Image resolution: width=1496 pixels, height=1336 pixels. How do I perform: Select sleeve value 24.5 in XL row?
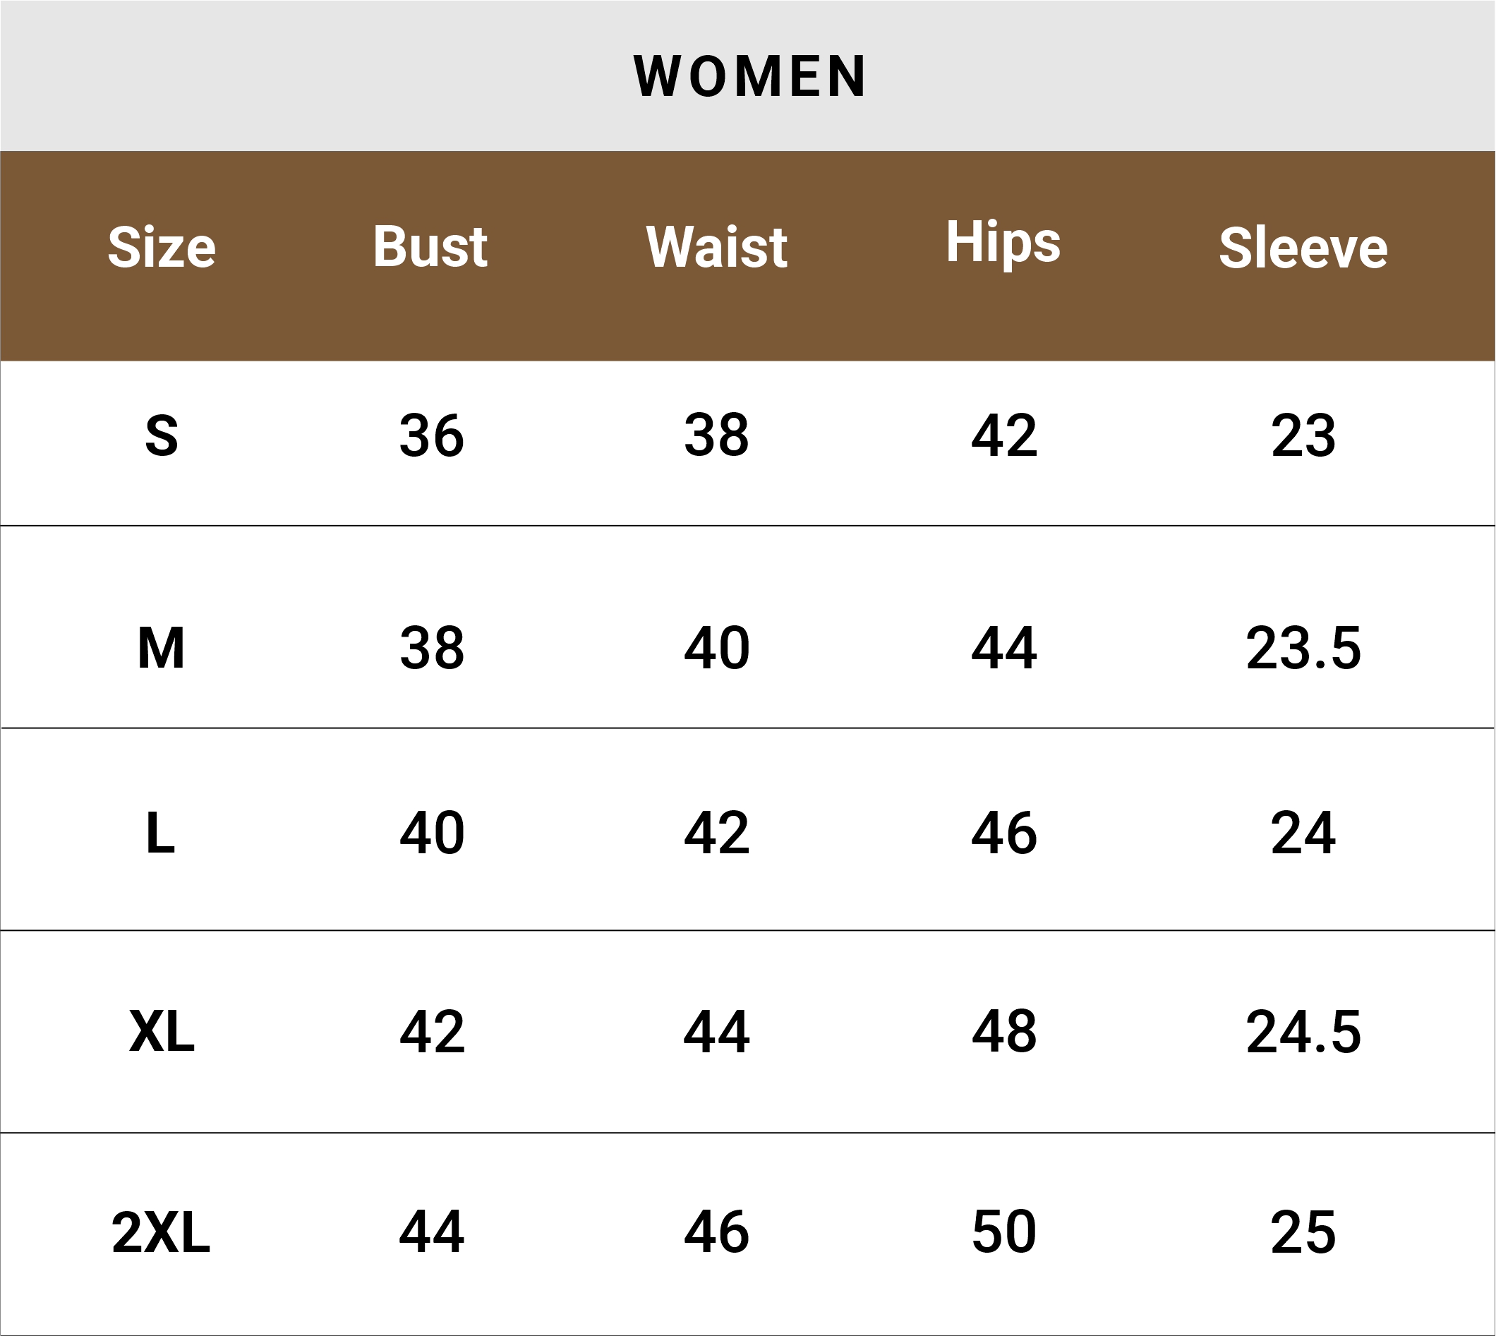(1303, 1031)
